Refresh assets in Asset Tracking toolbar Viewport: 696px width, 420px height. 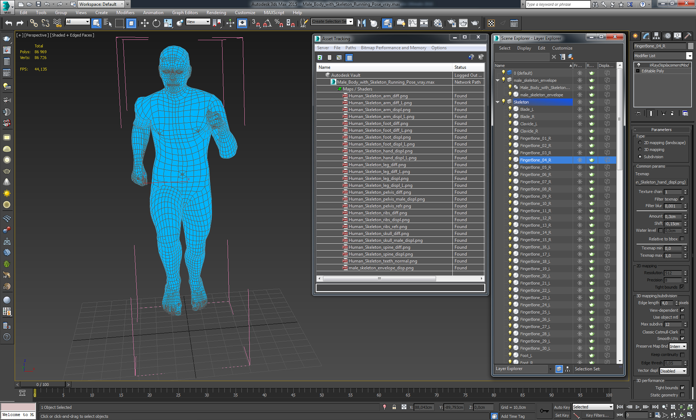[x=320, y=58]
